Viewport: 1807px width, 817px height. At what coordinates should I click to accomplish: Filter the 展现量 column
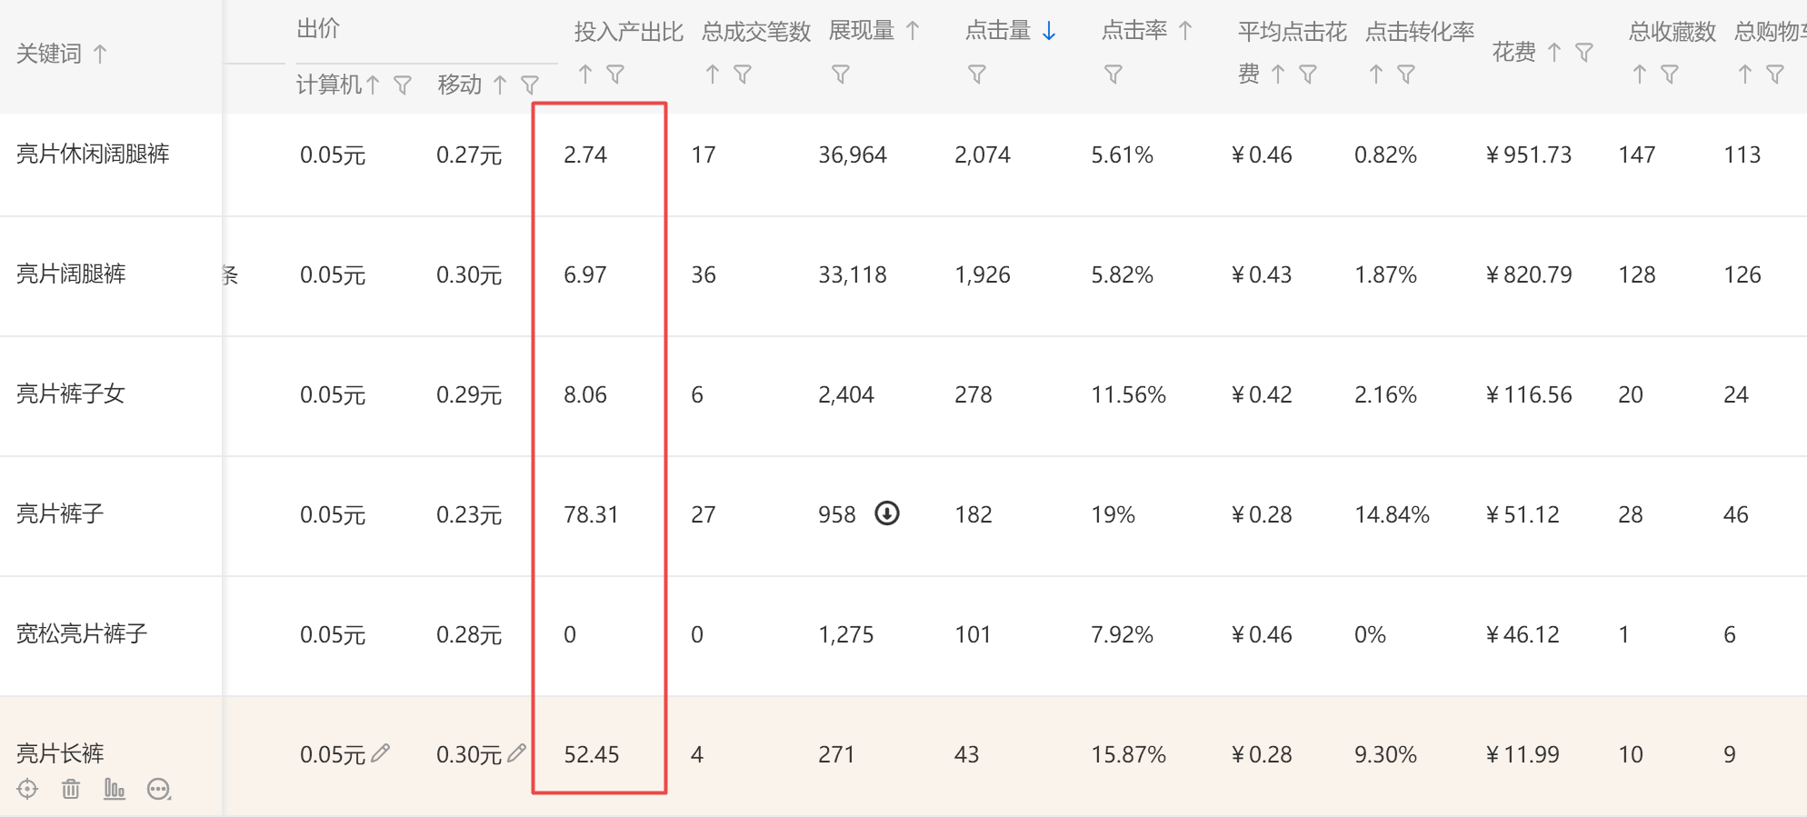[x=841, y=75]
